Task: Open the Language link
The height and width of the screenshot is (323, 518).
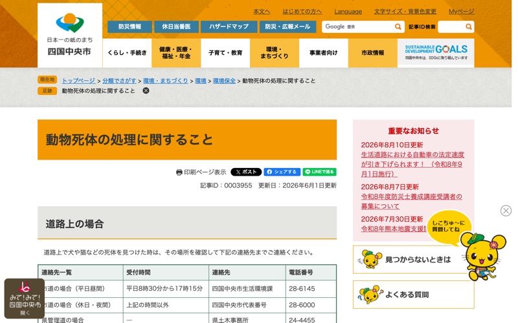Action: tap(348, 12)
